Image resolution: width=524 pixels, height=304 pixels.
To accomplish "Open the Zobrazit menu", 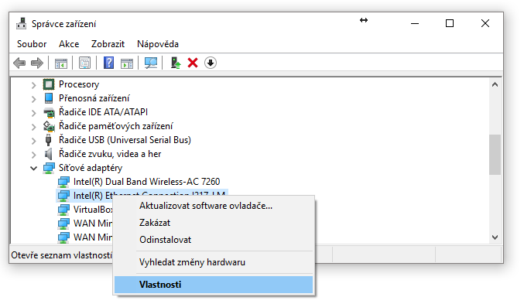I will [108, 44].
